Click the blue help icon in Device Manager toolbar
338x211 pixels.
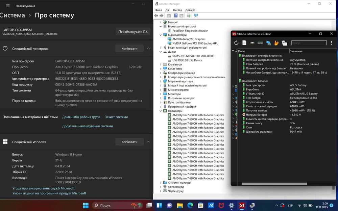point(176,16)
